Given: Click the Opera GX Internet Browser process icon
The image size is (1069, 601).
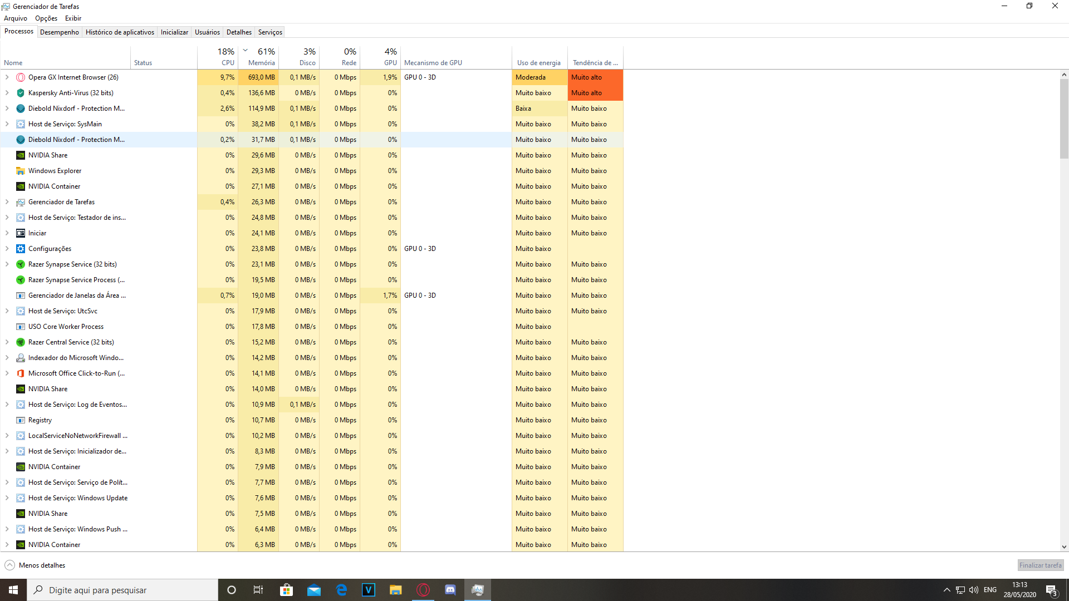Looking at the screenshot, I should click(x=21, y=77).
